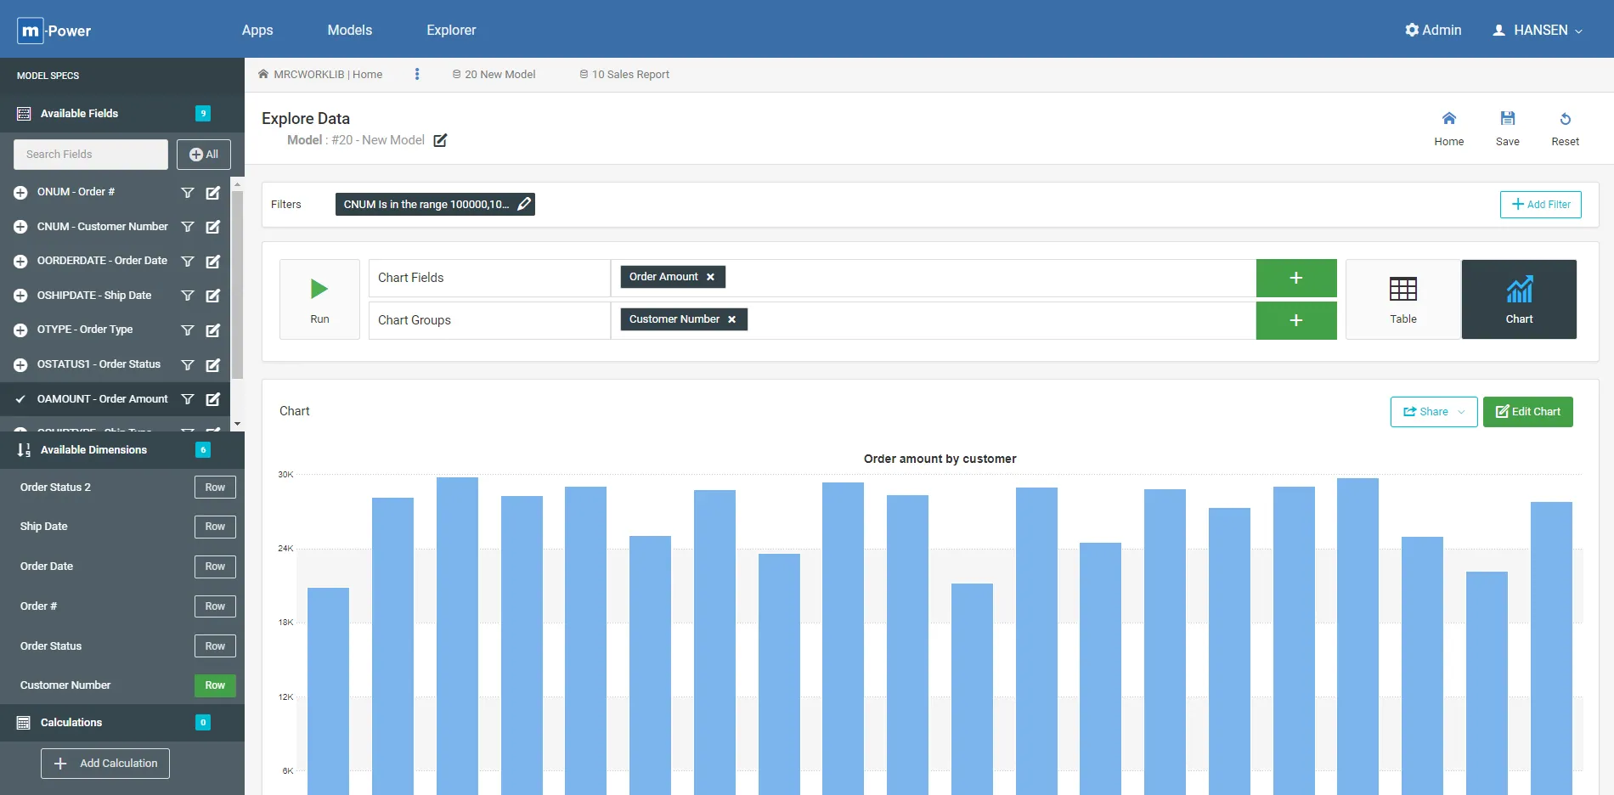Open the Apps menu

257,31
